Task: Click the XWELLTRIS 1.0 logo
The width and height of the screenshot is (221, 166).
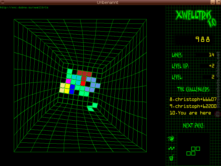Action: pos(196,18)
